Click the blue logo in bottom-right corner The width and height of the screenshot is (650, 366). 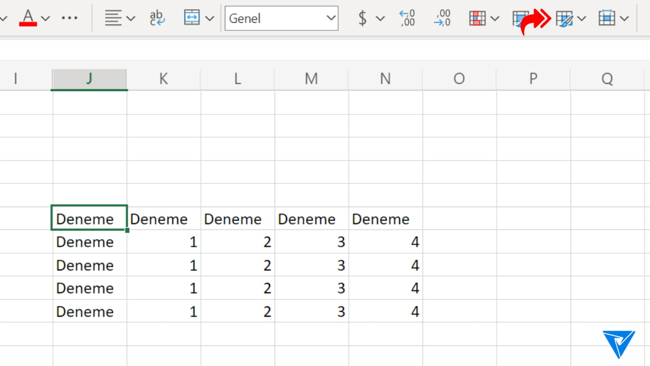click(618, 343)
